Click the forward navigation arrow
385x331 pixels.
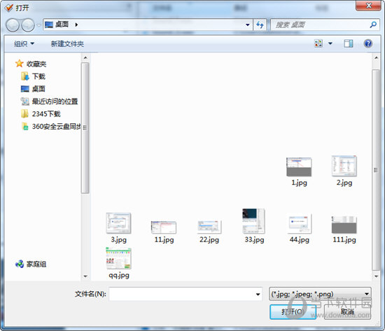pos(28,25)
